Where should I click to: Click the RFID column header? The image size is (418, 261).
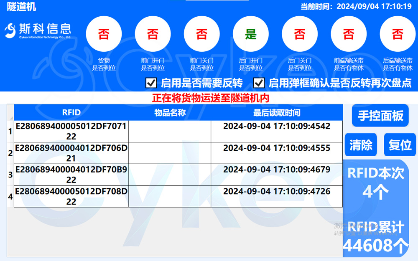pyautogui.click(x=71, y=112)
